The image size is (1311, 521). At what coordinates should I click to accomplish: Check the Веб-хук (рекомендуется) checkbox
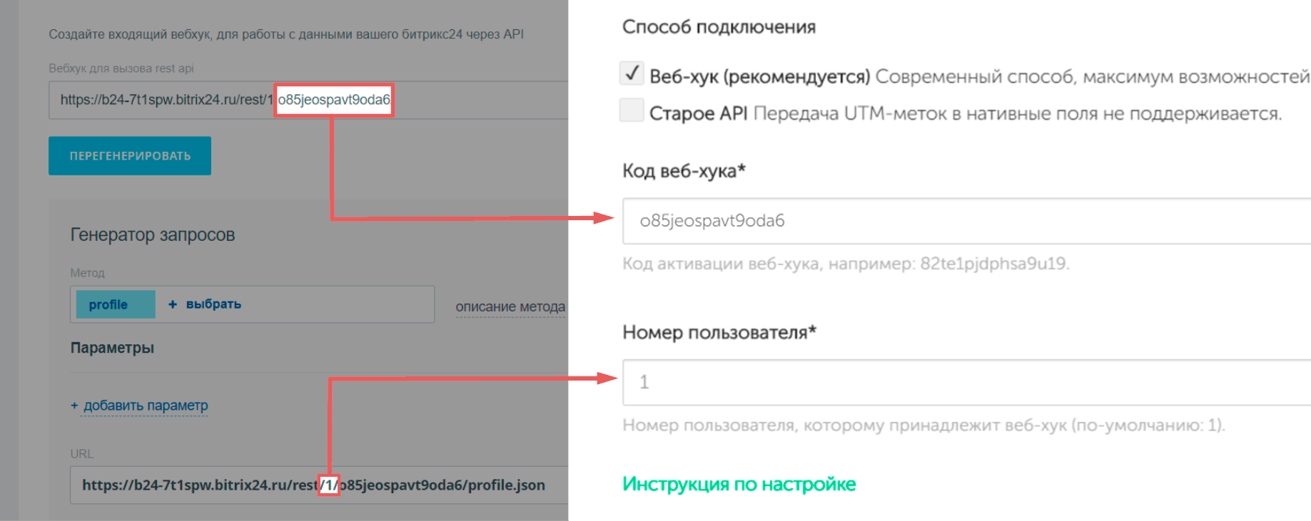(x=632, y=73)
